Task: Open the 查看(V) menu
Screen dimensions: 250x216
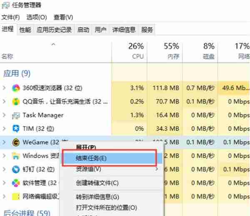Action: point(63,17)
